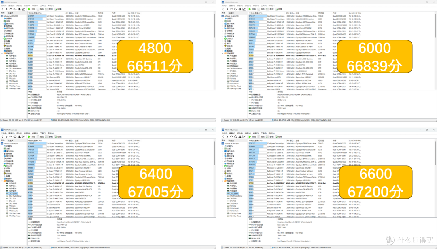The width and height of the screenshot is (437, 249).
Task: Expand the 计算机 node in the top-left window tree
Action: pyautogui.click(x=2, y=19)
